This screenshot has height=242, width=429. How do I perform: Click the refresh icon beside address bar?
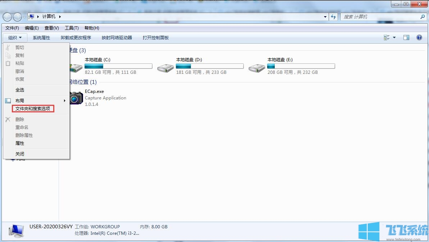[x=333, y=17]
